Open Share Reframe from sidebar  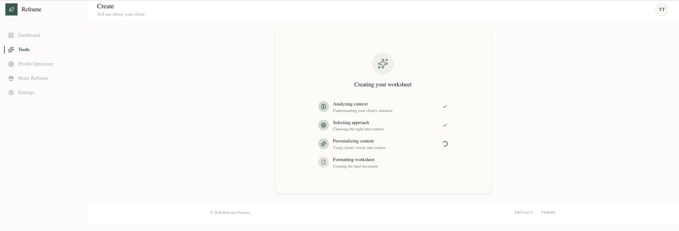click(x=33, y=78)
